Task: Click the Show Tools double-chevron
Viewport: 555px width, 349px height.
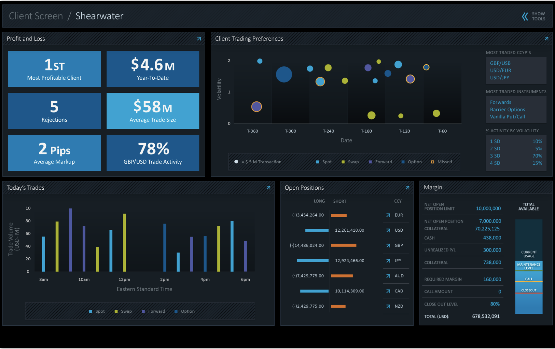Action: click(525, 16)
